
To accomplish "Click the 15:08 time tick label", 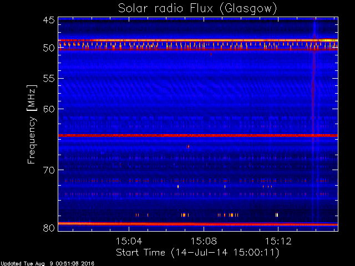I will (204, 241).
